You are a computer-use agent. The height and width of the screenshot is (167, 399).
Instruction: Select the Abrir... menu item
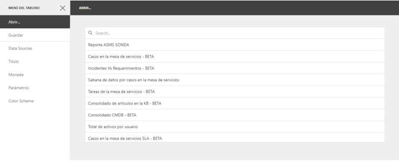pos(35,22)
